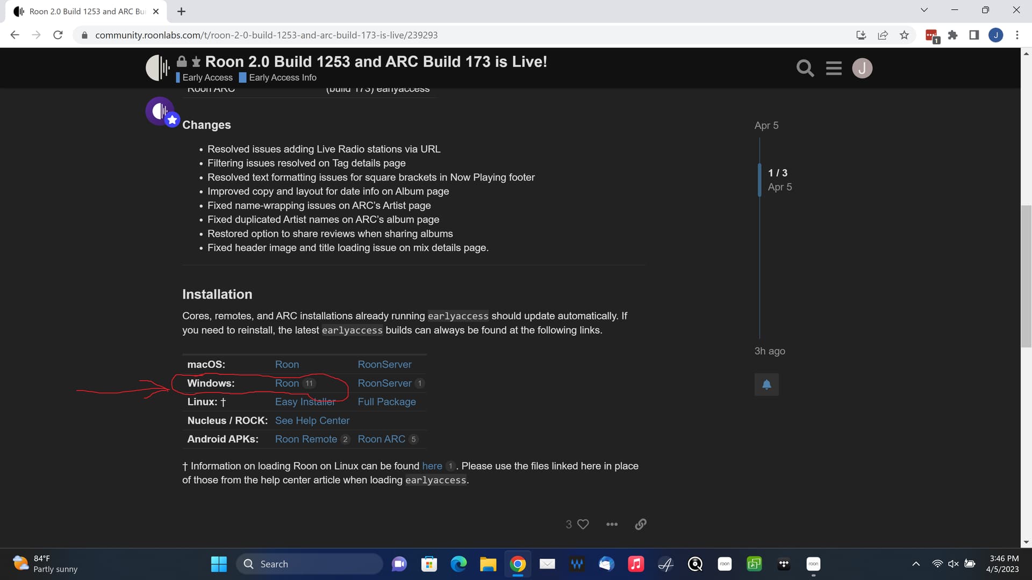Screen dimensions: 1032x580
Task: Select the Early Access category tag
Action: (207, 78)
